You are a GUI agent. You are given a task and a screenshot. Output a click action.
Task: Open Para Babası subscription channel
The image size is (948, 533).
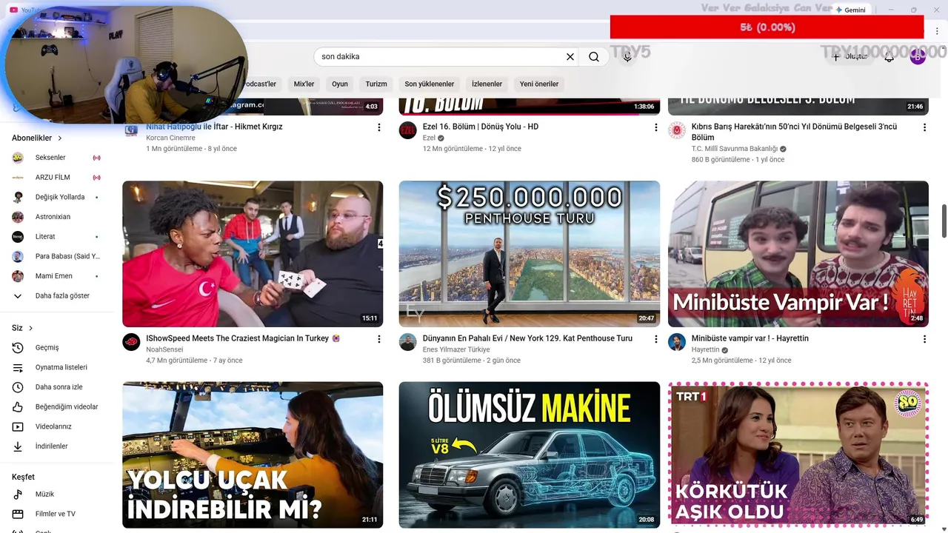[56, 257]
